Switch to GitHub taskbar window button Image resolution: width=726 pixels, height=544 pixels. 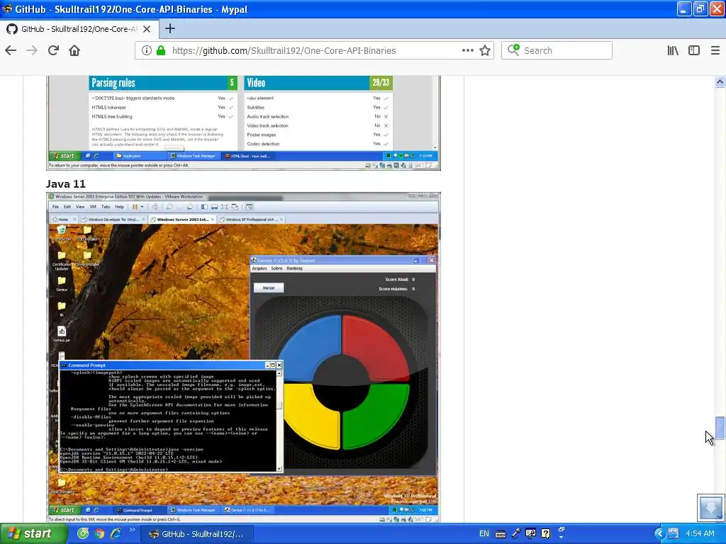pyautogui.click(x=196, y=534)
